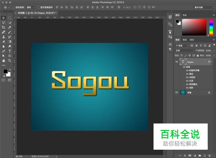216x158 pixels.
Task: Select the Healing Brush tool
Action: point(3,32)
